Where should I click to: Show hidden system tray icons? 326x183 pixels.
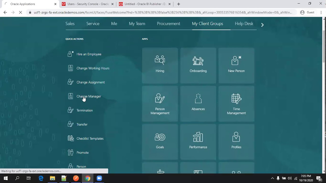click(272, 178)
